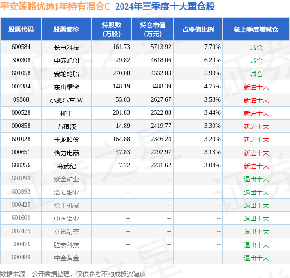Screen dimensions: 290x278
Task: Select stock code 000858
Action: coord(21,126)
